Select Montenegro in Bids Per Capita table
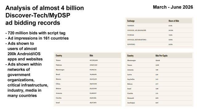The height and width of the screenshot is (111, 197). (x=159, y=60)
